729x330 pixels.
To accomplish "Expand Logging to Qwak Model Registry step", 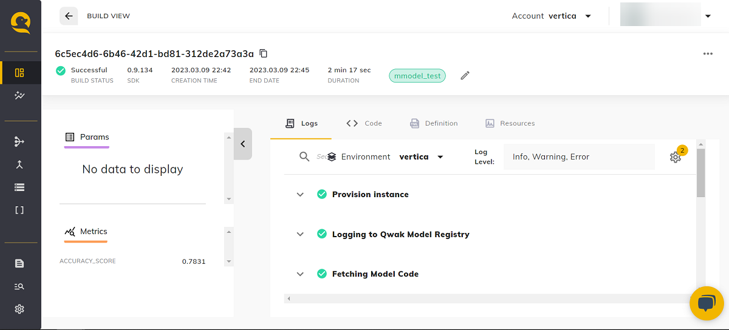I will pos(300,234).
